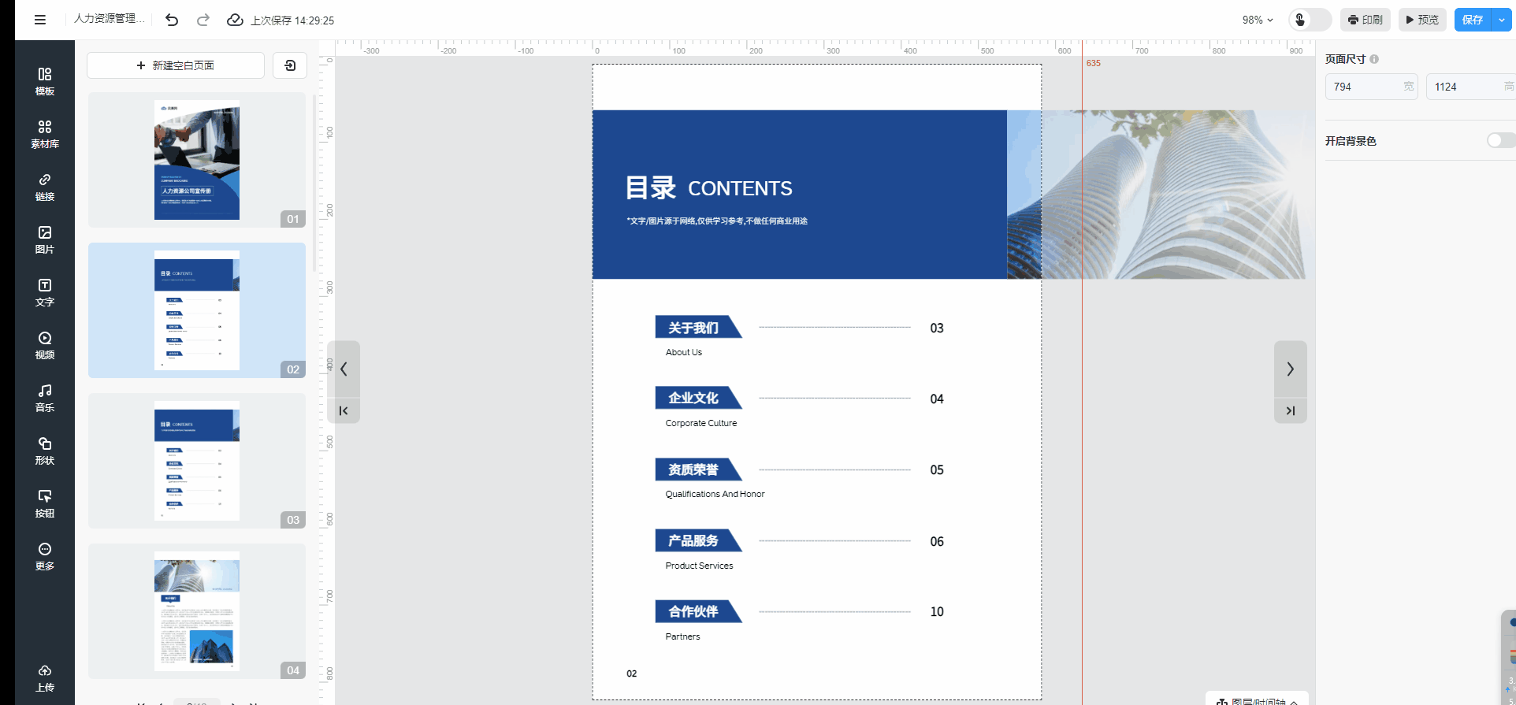Expand the 图层/时间轴 layer timeline panel
1516x705 pixels.
tap(1258, 700)
